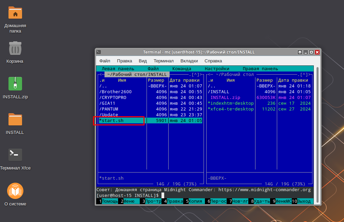Select the INSTALL.zip file in right panel
The height and width of the screenshot is (222, 344).
[225, 98]
